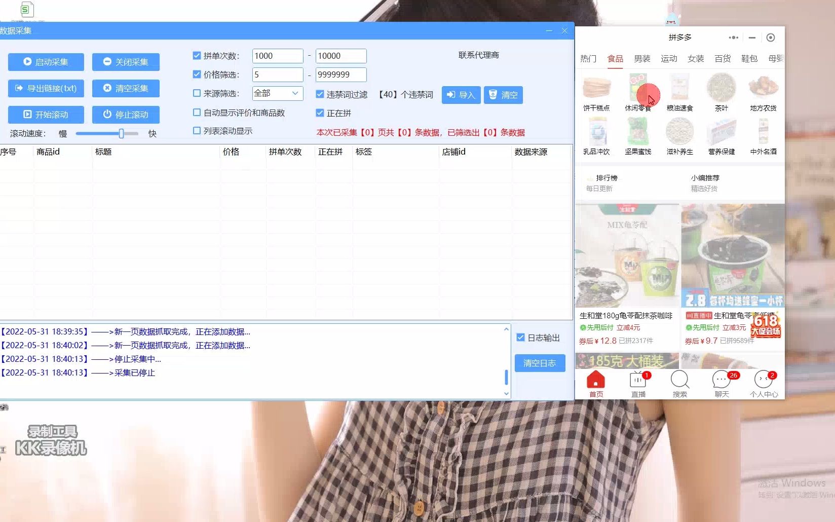Viewport: 835px width, 522px height.
Task: Enable the 列表滚动显示 checkbox
Action: (x=196, y=130)
